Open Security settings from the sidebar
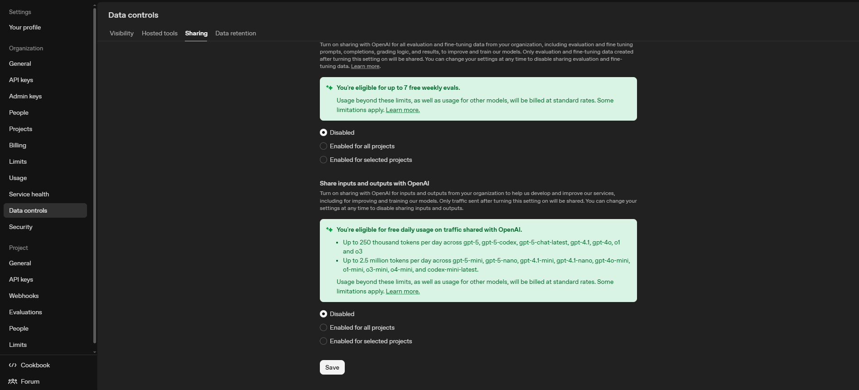The width and height of the screenshot is (859, 390). point(20,227)
